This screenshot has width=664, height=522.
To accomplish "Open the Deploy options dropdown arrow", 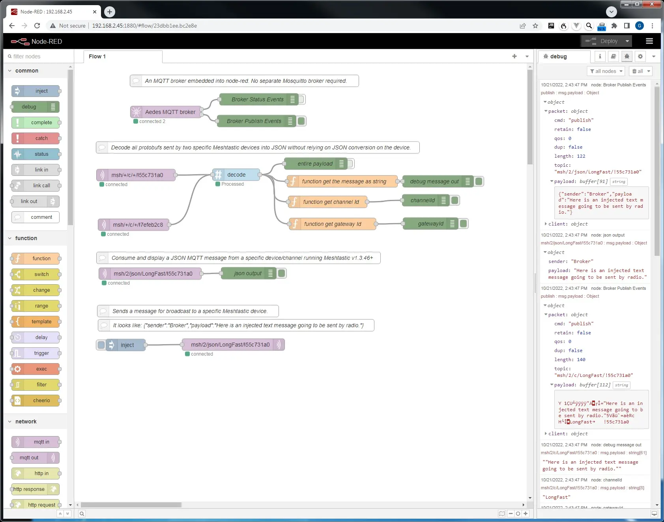I will pyautogui.click(x=627, y=41).
